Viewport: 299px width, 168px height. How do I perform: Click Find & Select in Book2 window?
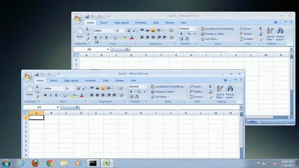coord(230,92)
